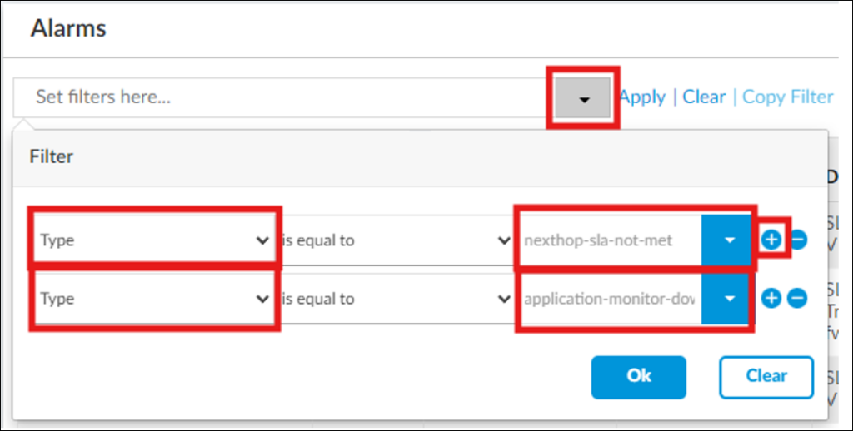Add a filter row after nexthop-sla-not-met

pyautogui.click(x=771, y=240)
